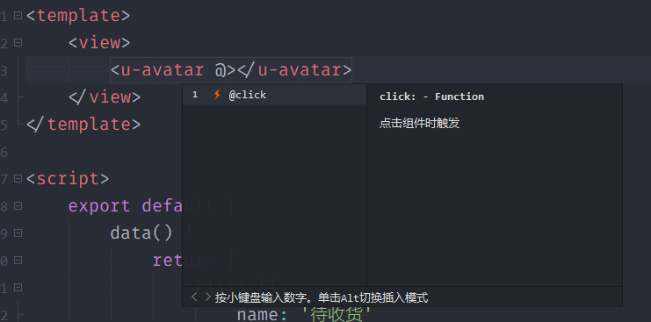Collapse the list array fold marker
The image size is (651, 322).
coord(18,288)
